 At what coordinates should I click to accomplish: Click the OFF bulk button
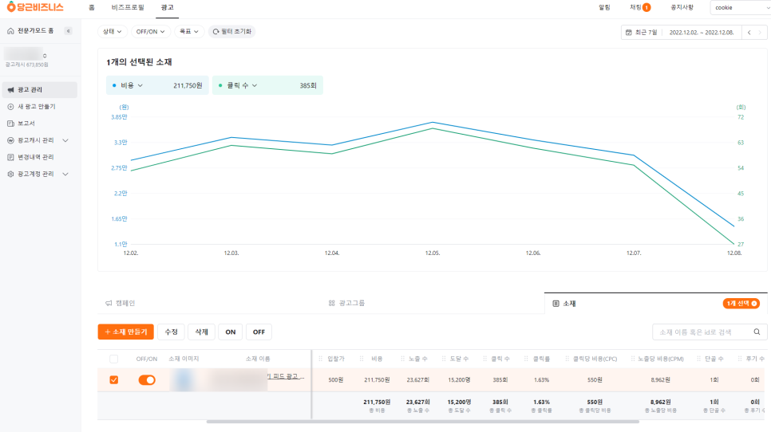tap(259, 332)
